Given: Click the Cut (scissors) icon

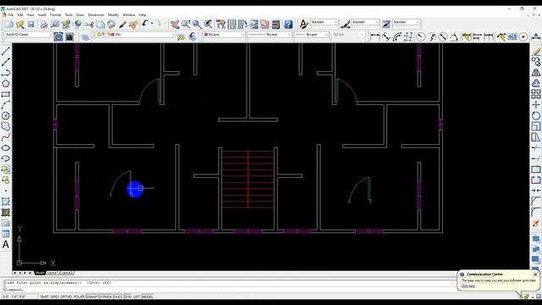Looking at the screenshot, I should click(90, 25).
